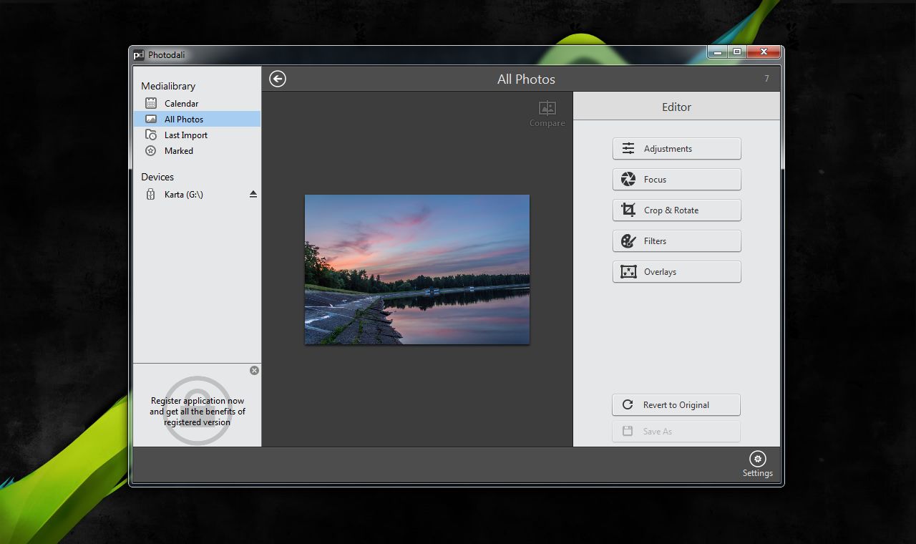Click the register application now message

pyautogui.click(x=198, y=412)
